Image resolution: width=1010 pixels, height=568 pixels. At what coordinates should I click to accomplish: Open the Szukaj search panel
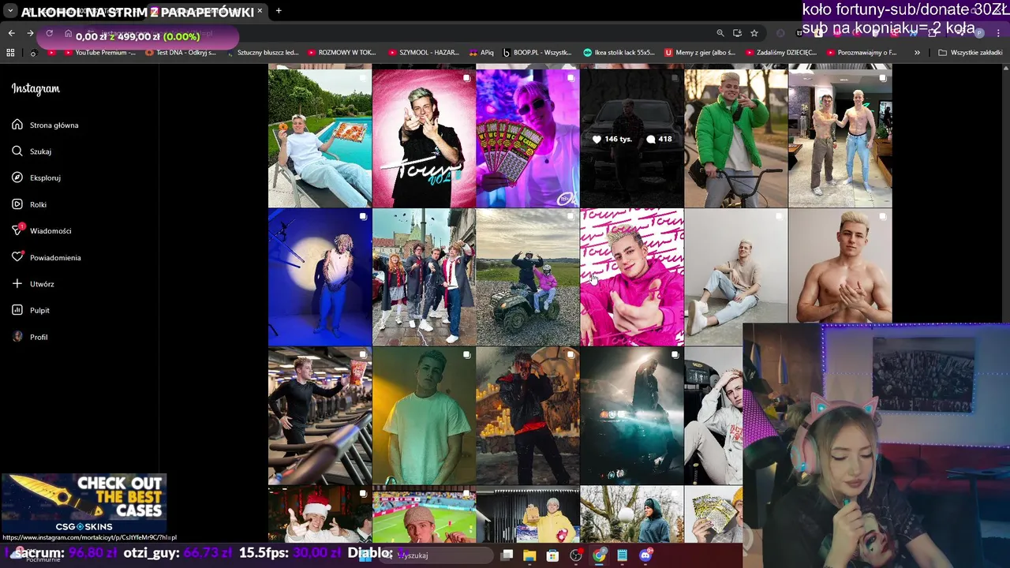point(32,151)
